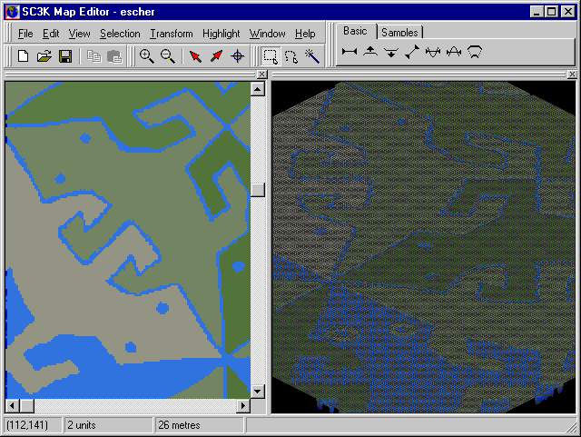Open the File menu
The height and width of the screenshot is (437, 581).
pos(25,34)
